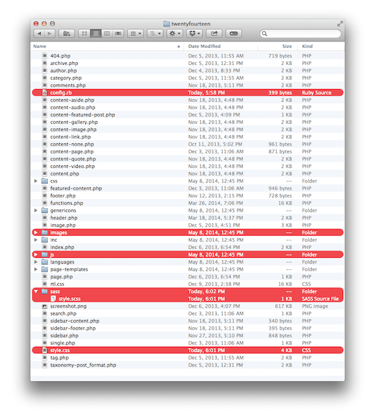Select the index.php row
The width and height of the screenshot is (382, 420).
188,248
